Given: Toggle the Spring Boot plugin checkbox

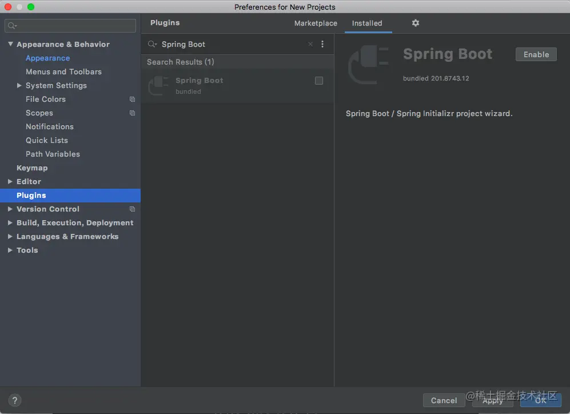Looking at the screenshot, I should click(318, 81).
